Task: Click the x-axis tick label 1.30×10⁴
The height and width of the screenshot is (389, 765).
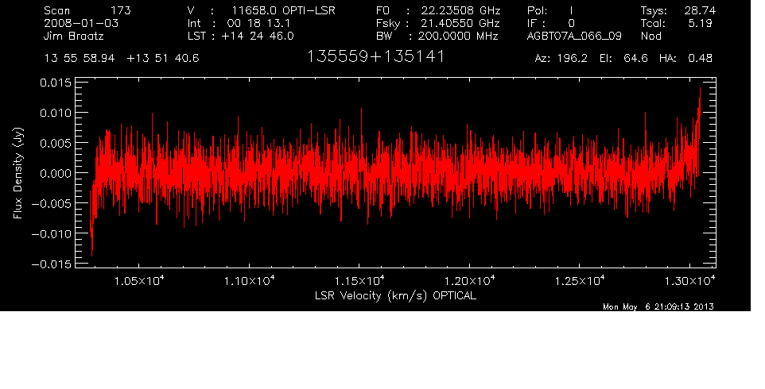Action: tap(689, 280)
